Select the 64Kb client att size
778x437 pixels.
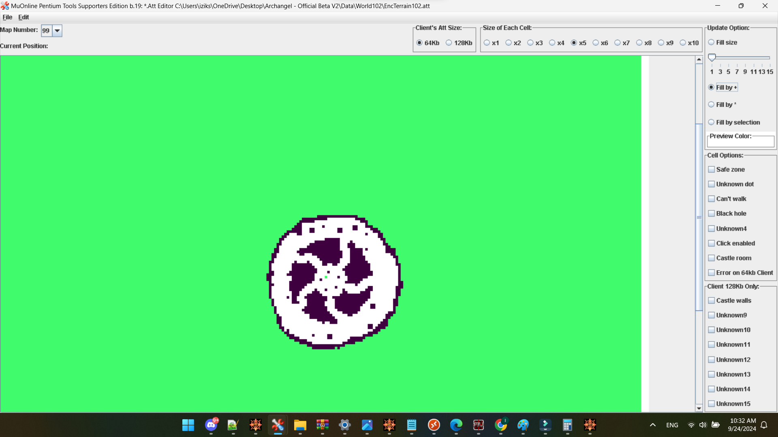point(428,43)
